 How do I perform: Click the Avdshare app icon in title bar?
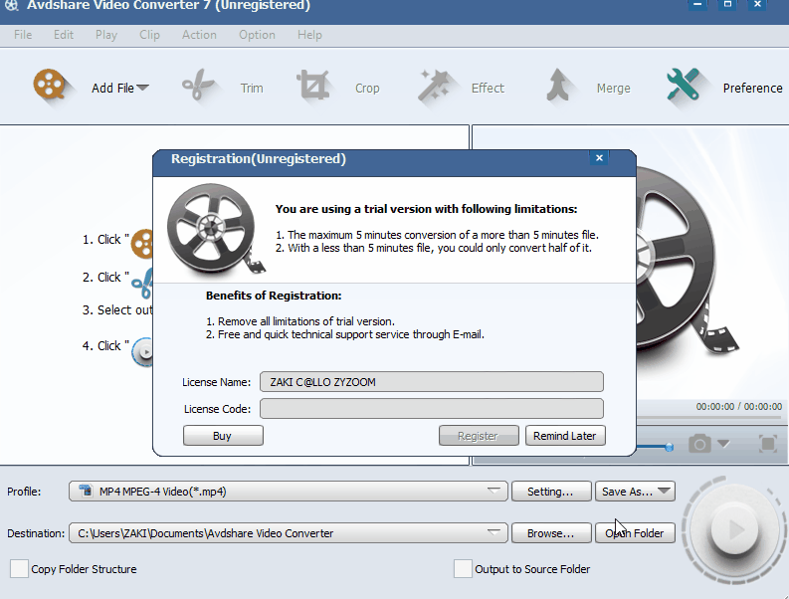pos(11,6)
